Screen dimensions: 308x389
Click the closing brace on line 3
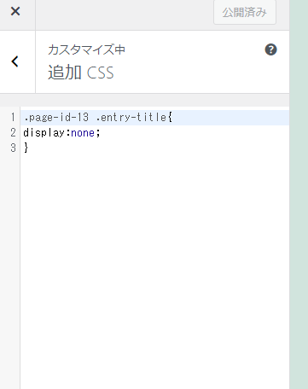(26, 148)
